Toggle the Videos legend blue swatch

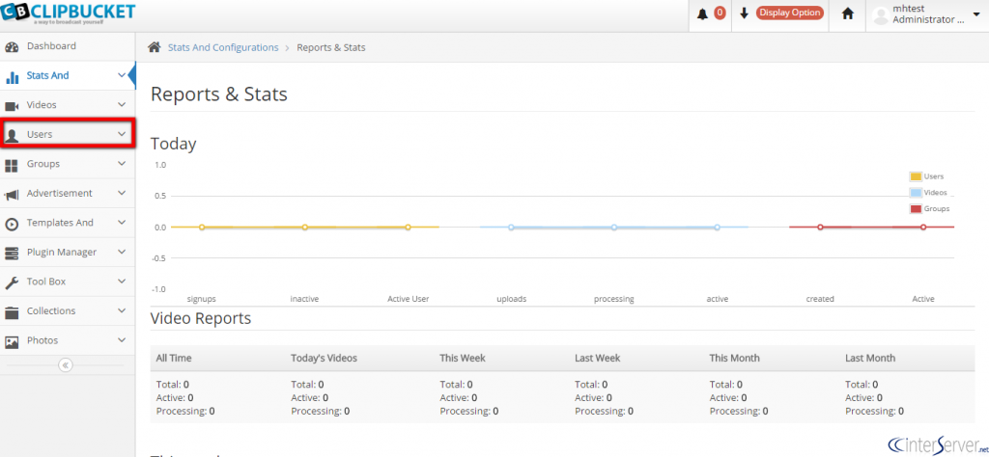[x=916, y=193]
